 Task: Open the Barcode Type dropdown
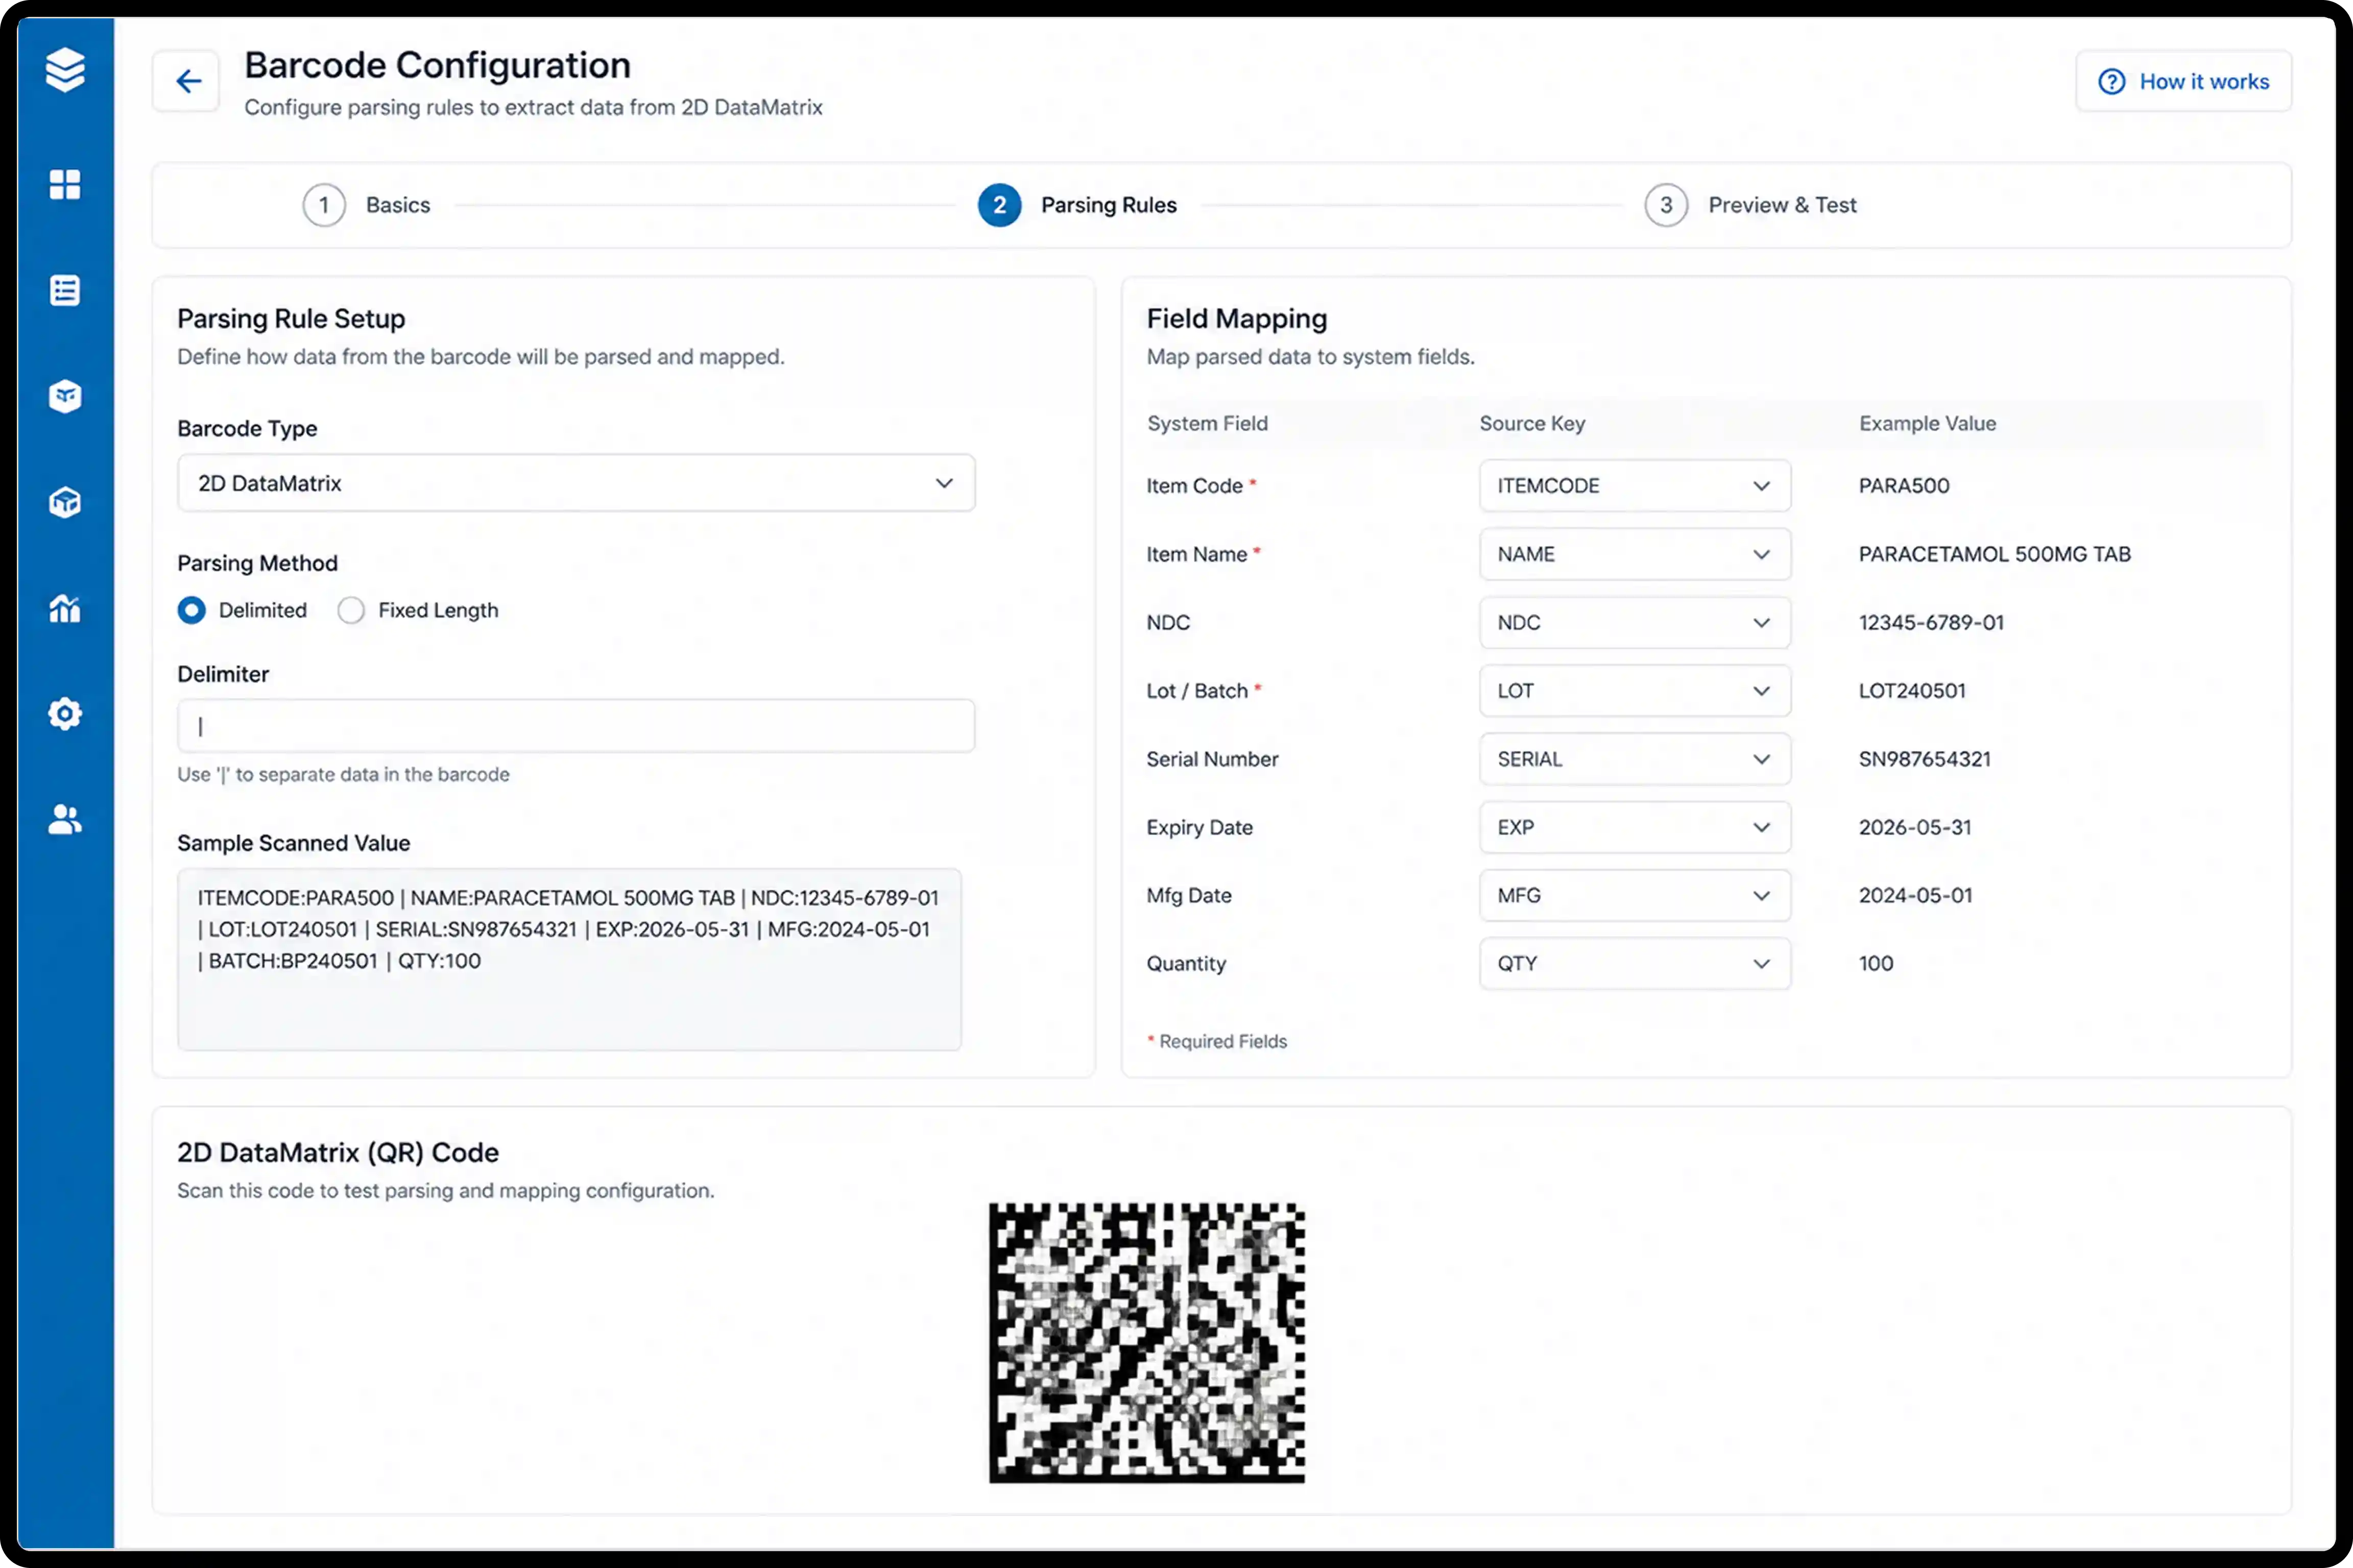(576, 483)
